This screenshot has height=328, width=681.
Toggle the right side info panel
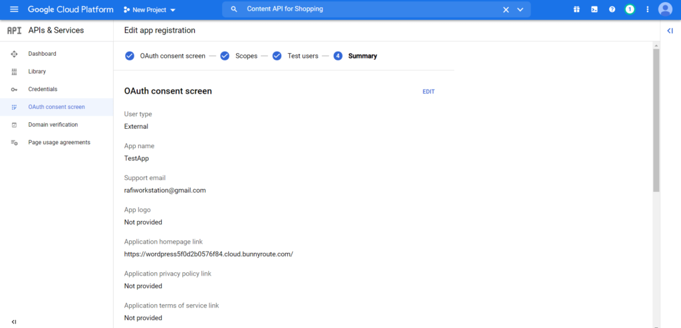pyautogui.click(x=670, y=31)
